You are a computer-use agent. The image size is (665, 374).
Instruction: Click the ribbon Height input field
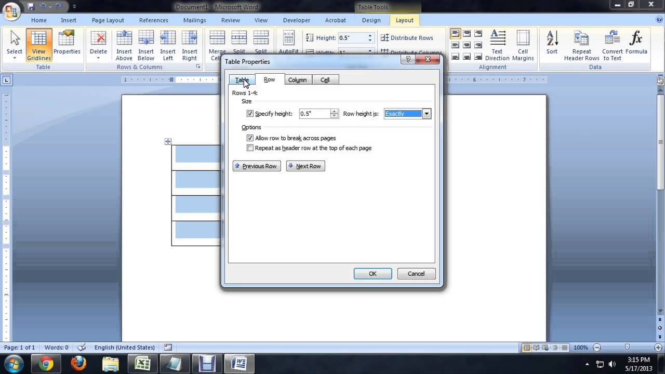(352, 38)
